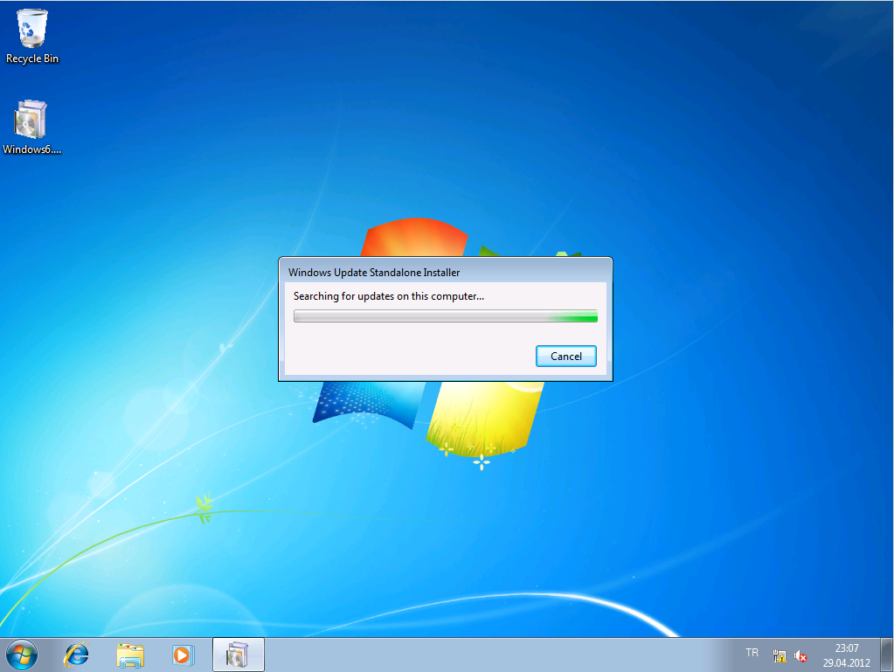Open Internet Explorer from the taskbar
This screenshot has width=894, height=672.
tap(75, 655)
